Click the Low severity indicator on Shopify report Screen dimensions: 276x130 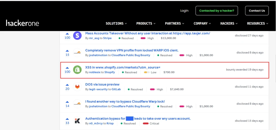click(x=150, y=72)
